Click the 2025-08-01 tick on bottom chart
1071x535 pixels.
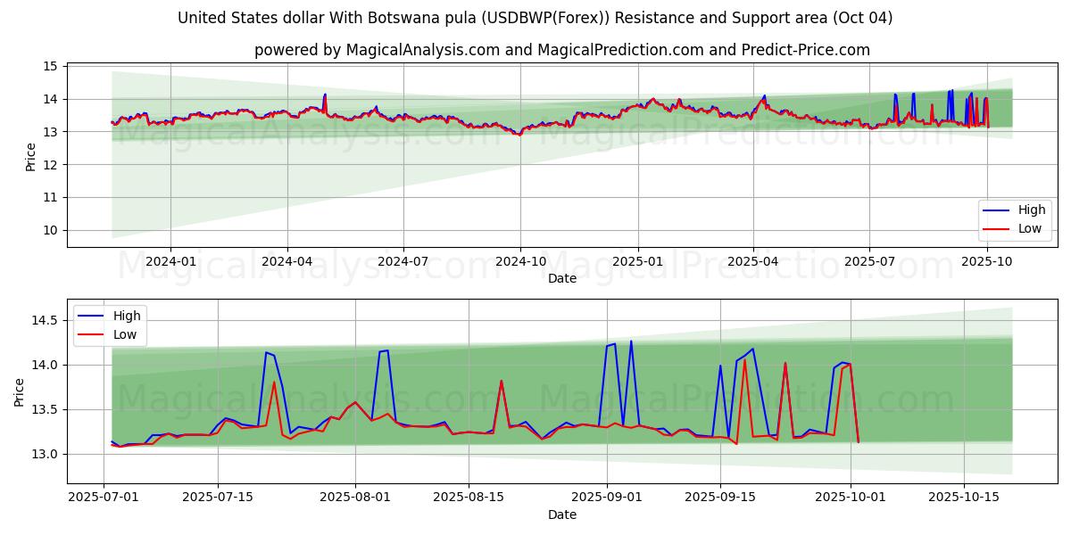coord(355,498)
